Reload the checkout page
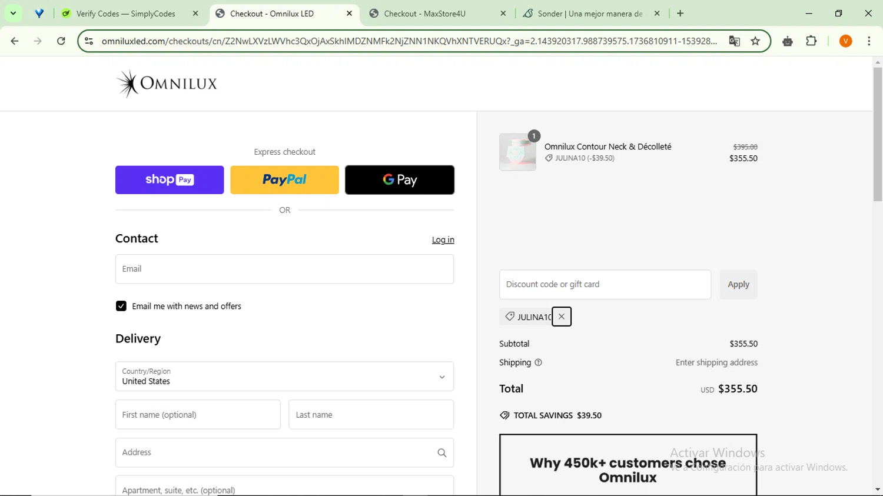The height and width of the screenshot is (496, 883). [x=61, y=41]
